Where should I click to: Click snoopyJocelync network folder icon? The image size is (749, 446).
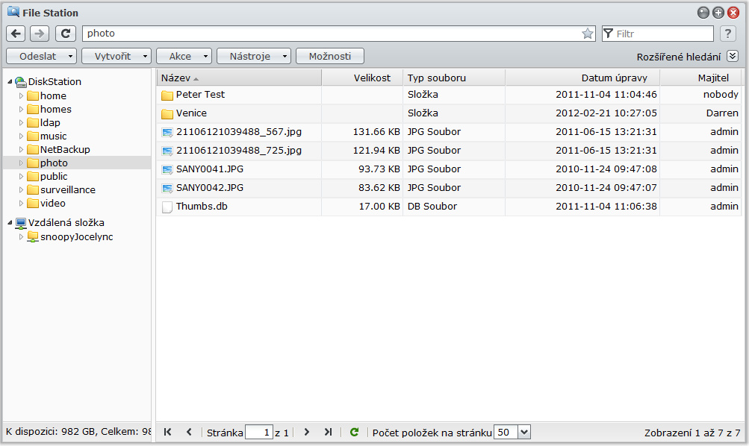click(x=32, y=236)
